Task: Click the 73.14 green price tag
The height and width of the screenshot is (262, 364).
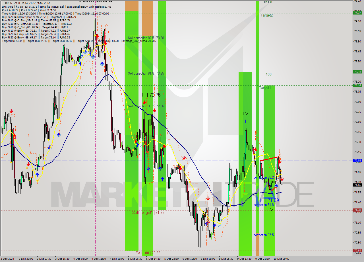Action: pyautogui.click(x=357, y=85)
